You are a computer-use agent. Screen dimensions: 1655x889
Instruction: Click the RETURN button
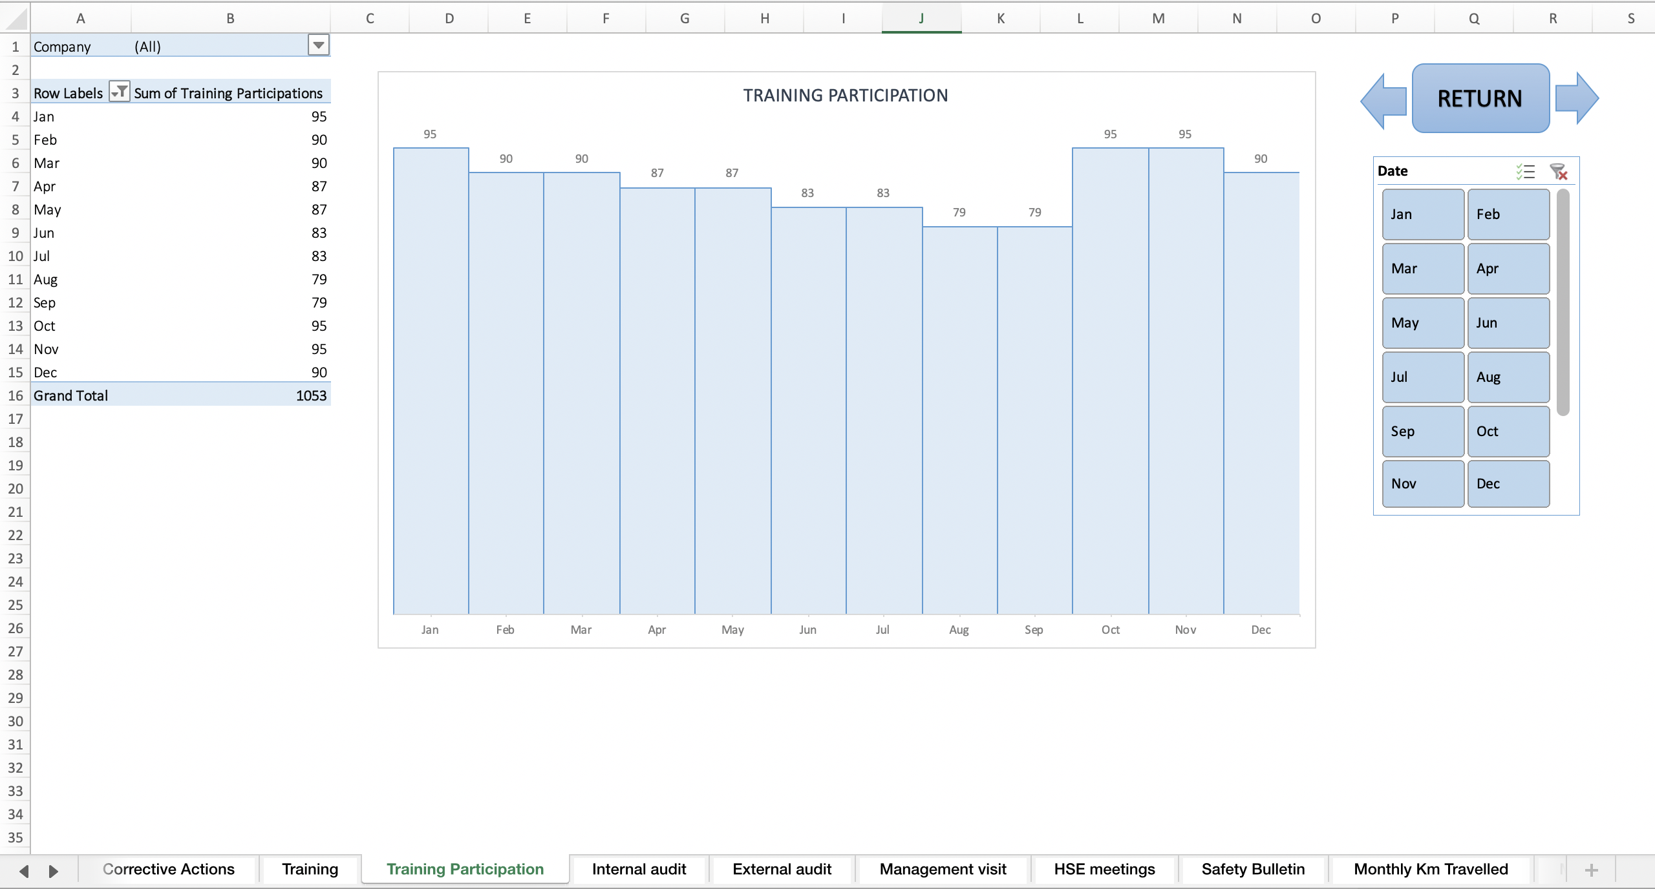click(x=1479, y=98)
